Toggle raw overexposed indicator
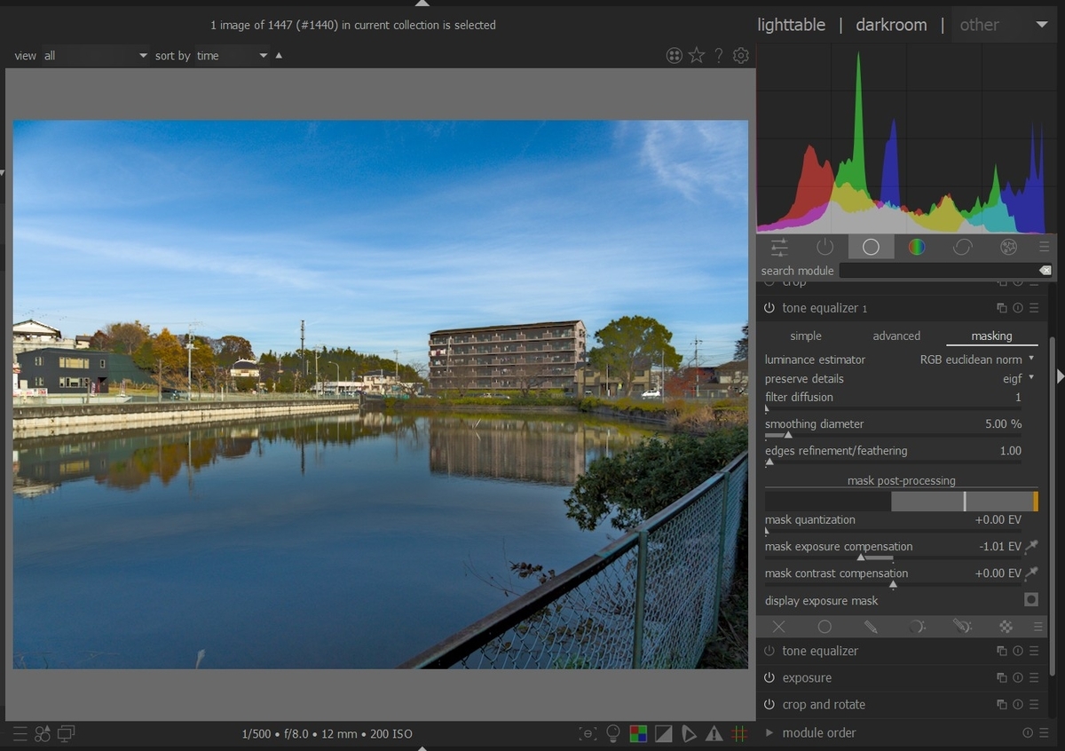This screenshot has height=751, width=1065. (638, 734)
